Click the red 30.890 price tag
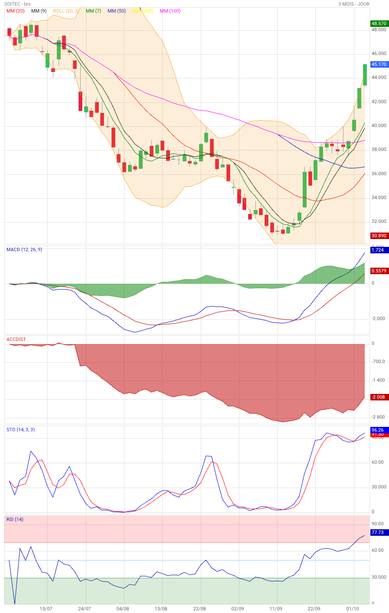 tap(379, 236)
